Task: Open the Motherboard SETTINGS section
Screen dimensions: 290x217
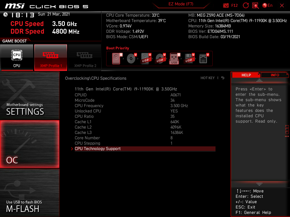Action: pyautogui.click(x=29, y=96)
